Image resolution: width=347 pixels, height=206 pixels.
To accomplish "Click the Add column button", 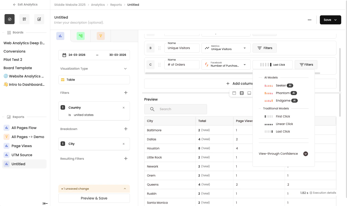I will 240,84.
